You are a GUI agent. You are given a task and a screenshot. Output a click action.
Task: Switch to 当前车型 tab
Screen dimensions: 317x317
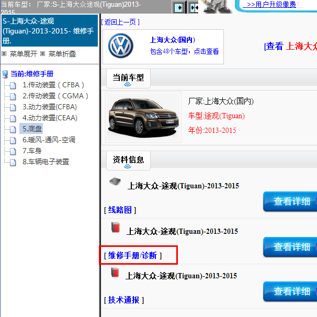click(128, 78)
